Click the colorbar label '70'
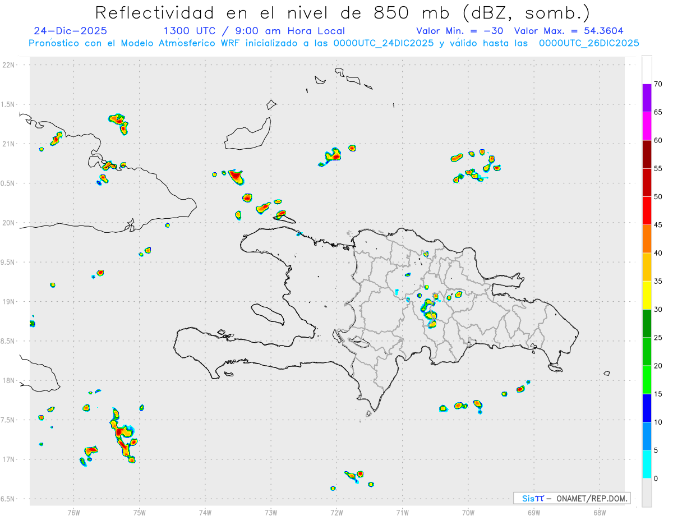The width and height of the screenshot is (673, 520). pos(658,84)
